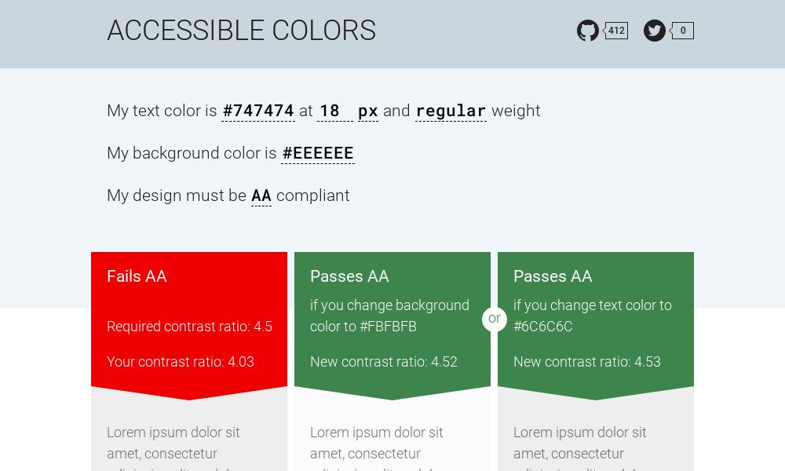The height and width of the screenshot is (471, 785).
Task: Click the GitHub badge pointer arrow
Action: 603,31
